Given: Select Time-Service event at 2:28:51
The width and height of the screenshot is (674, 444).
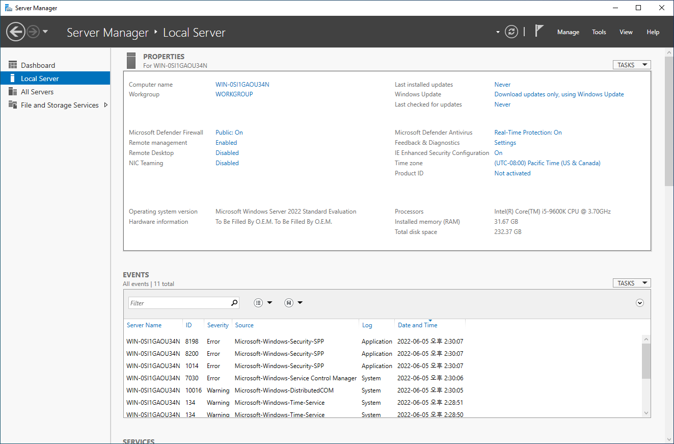Looking at the screenshot, I should (383, 403).
